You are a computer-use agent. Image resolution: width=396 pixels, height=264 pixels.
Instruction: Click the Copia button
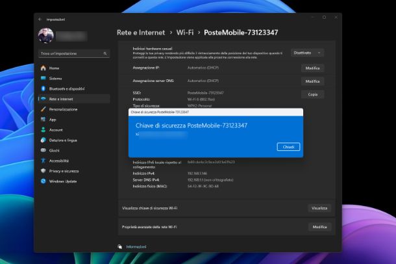coord(313,94)
